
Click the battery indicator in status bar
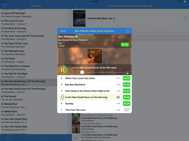pos(185,1)
